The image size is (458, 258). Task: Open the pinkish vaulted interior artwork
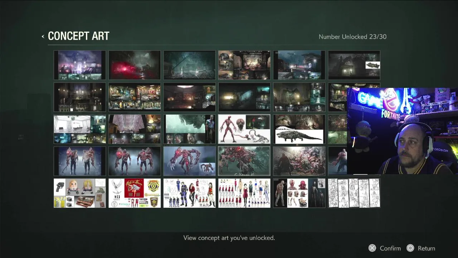135,129
